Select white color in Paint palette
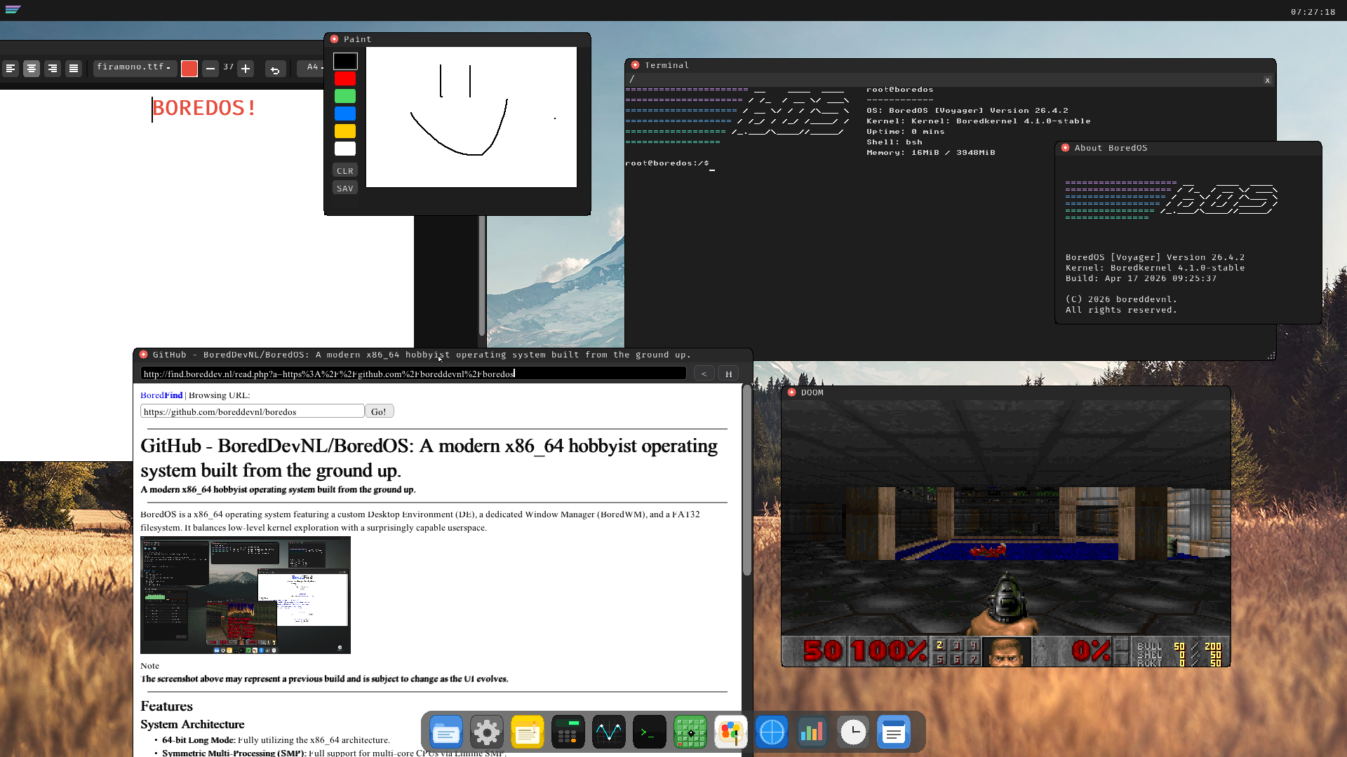This screenshot has height=757, width=1347. point(345,149)
